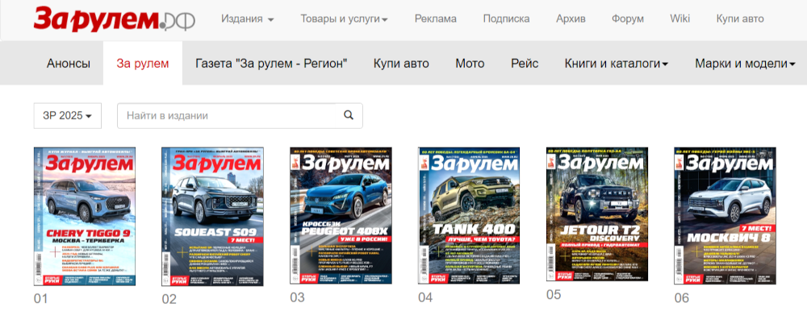807x328 pixels.
Task: Go to the Реклама page
Action: point(436,19)
